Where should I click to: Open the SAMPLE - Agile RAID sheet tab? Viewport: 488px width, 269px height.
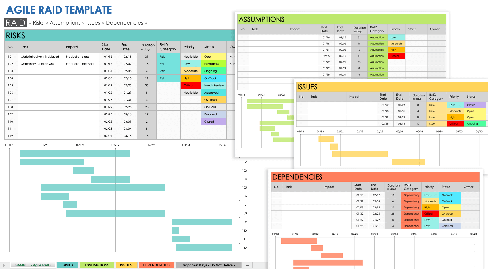[33, 265]
